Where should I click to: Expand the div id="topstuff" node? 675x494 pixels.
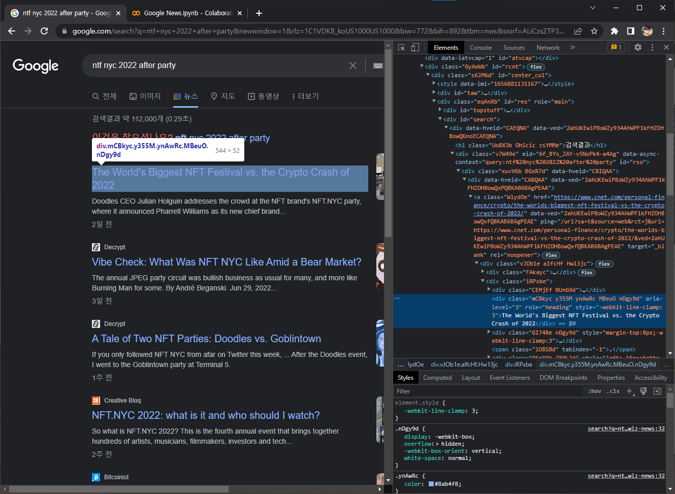tap(440, 110)
